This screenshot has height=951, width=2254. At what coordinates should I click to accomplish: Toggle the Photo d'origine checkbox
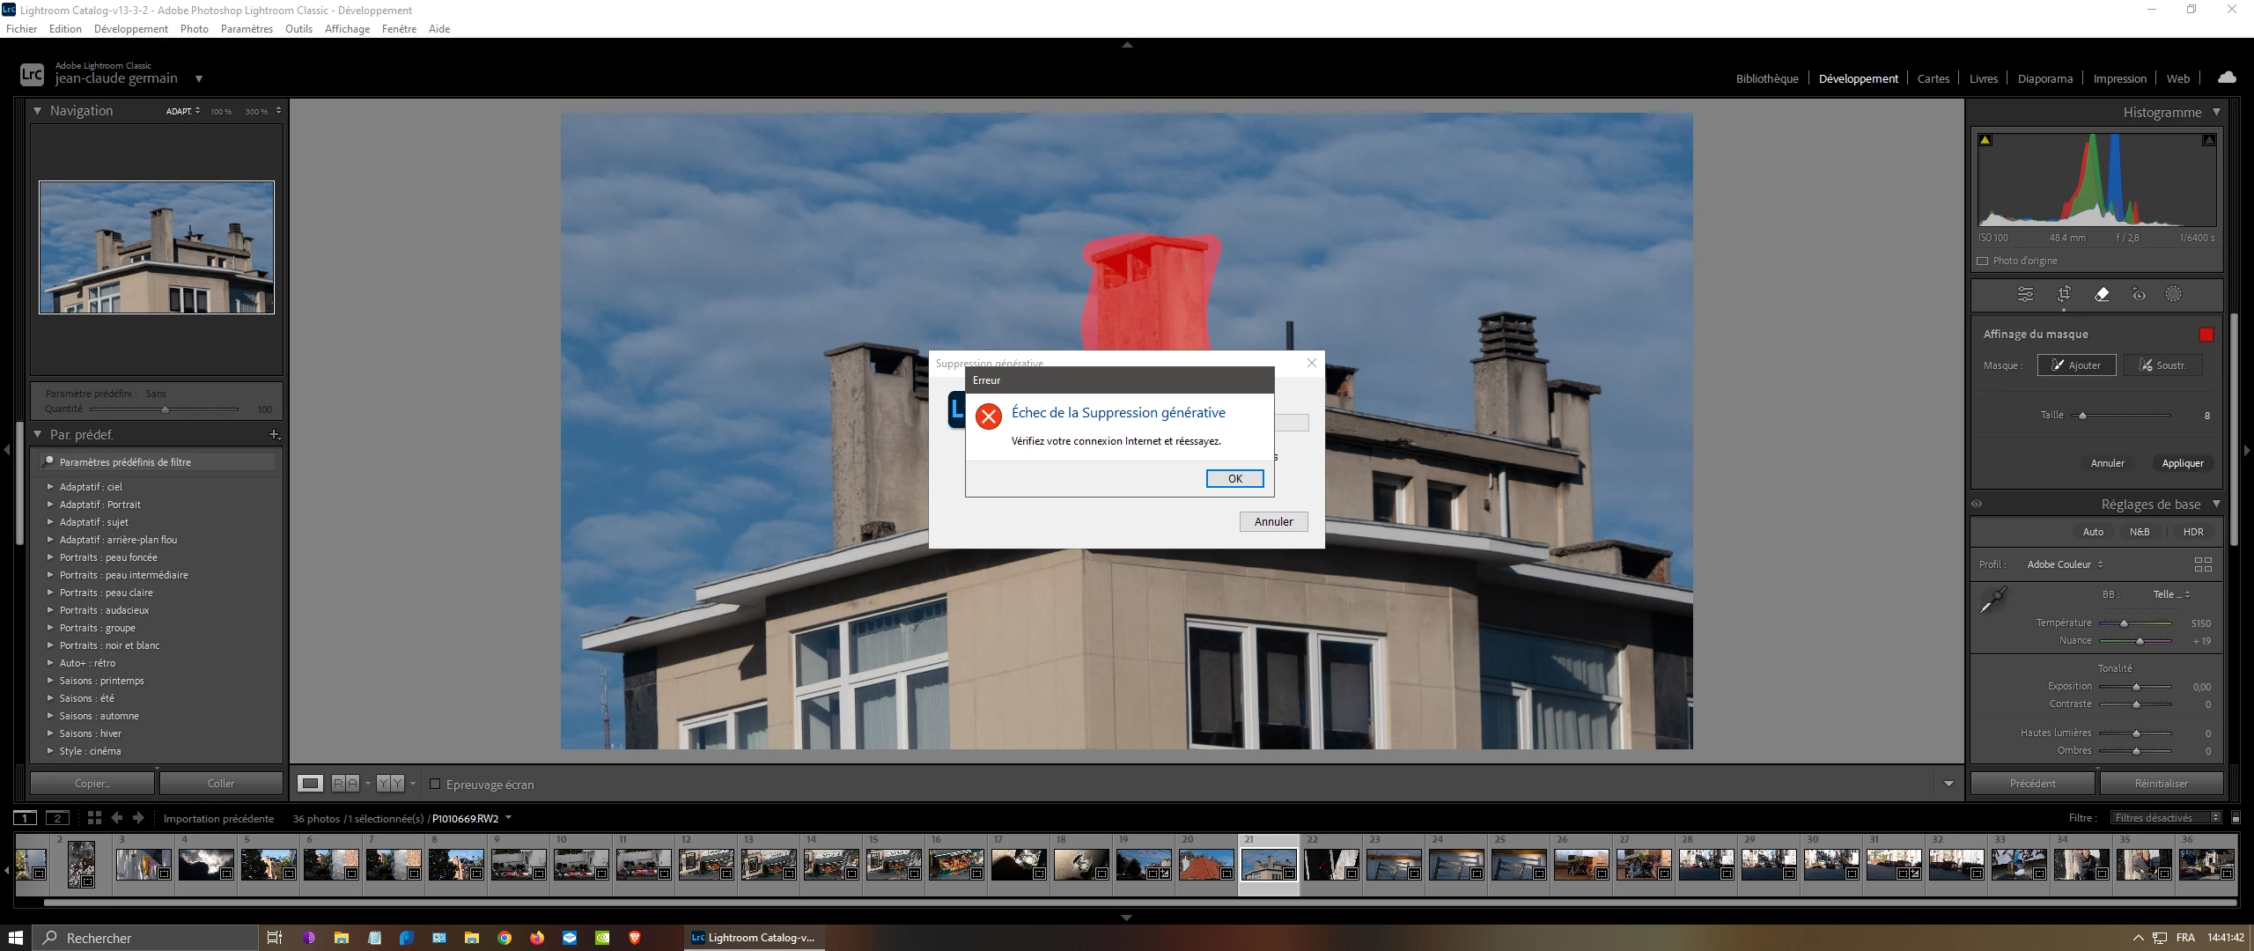click(x=1983, y=261)
